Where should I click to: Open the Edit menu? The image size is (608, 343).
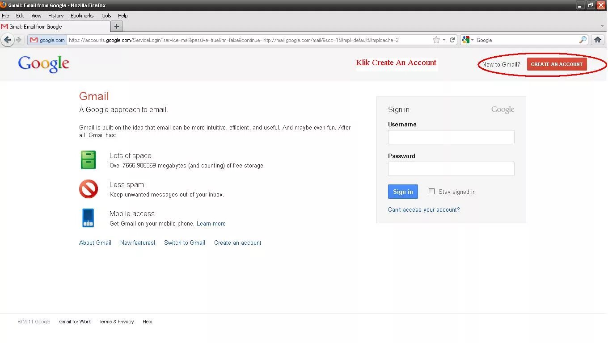point(20,16)
